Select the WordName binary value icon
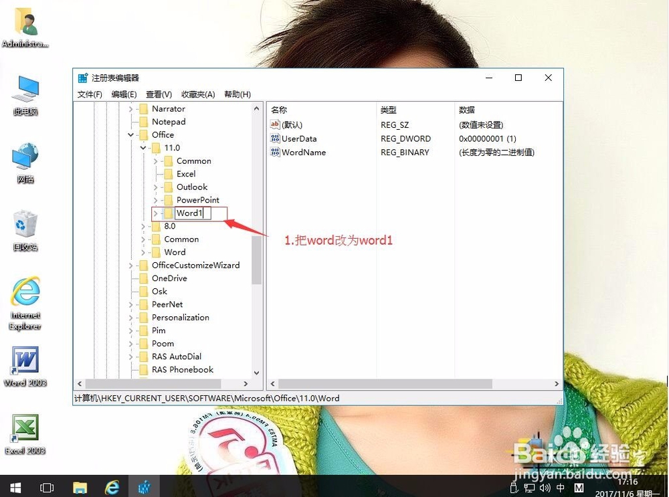Image resolution: width=669 pixels, height=497 pixels. pyautogui.click(x=275, y=152)
